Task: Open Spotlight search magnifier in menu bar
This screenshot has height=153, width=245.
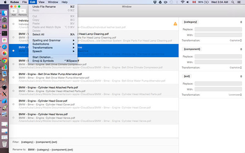Action: pos(233,2)
